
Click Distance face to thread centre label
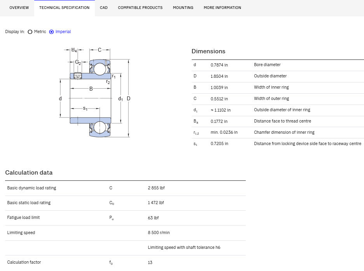(x=282, y=121)
